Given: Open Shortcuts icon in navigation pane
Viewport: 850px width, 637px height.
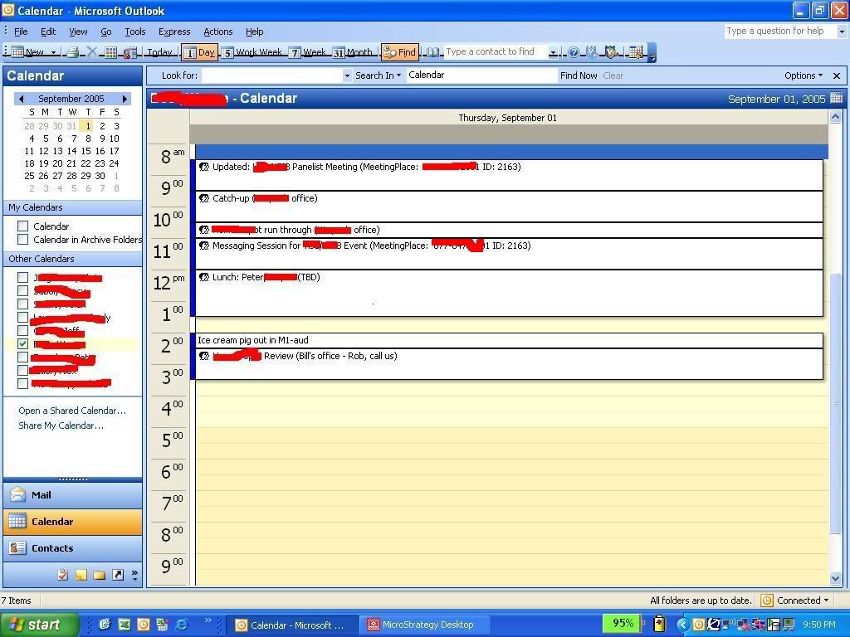Looking at the screenshot, I should click(118, 575).
